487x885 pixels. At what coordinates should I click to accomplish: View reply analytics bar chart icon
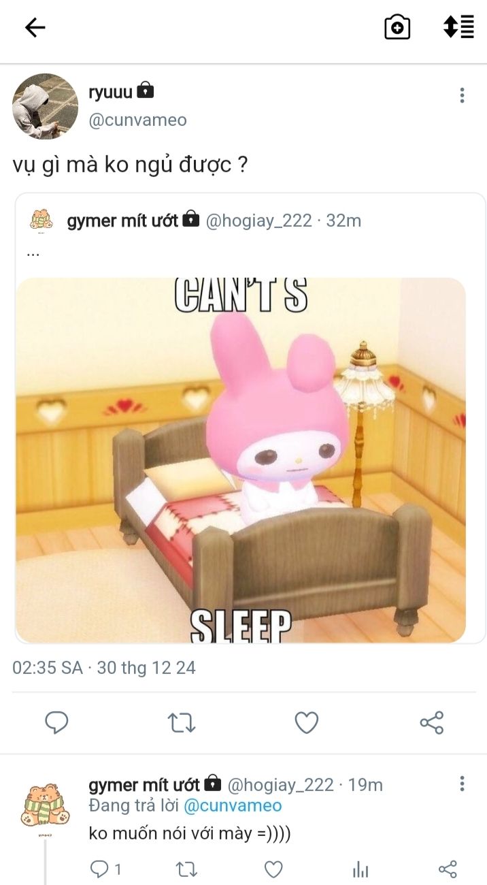point(360,869)
